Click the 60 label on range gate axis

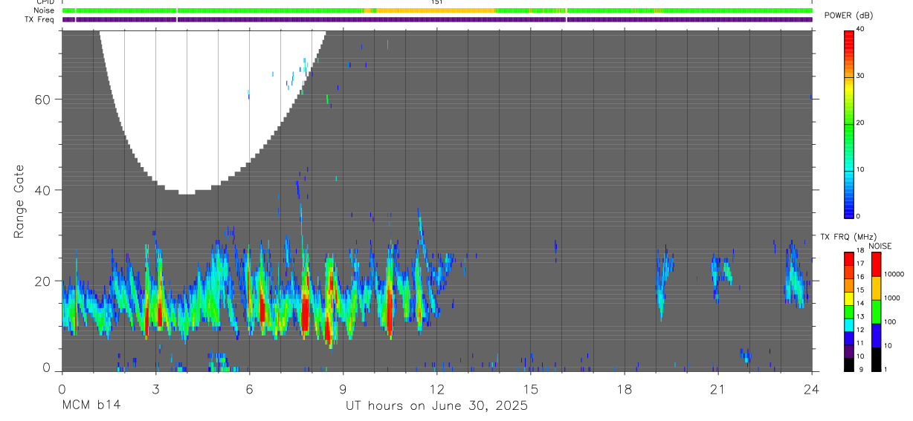pyautogui.click(x=43, y=99)
